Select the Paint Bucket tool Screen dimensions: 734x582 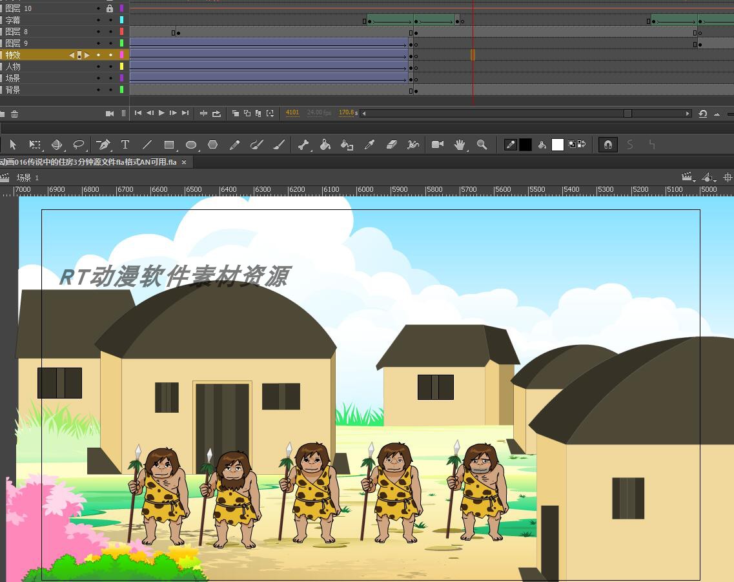click(325, 145)
